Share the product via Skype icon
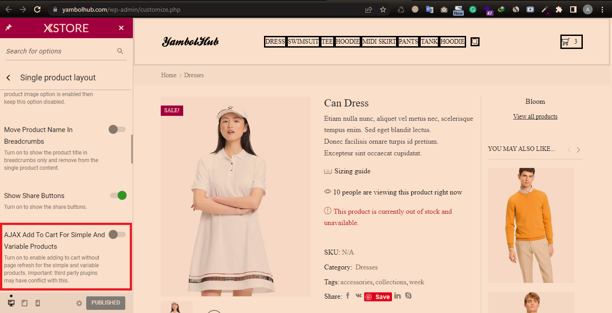This screenshot has height=313, width=612. click(x=408, y=296)
